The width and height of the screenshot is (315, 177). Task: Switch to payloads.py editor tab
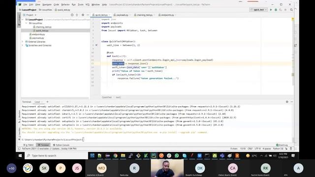click(122, 15)
